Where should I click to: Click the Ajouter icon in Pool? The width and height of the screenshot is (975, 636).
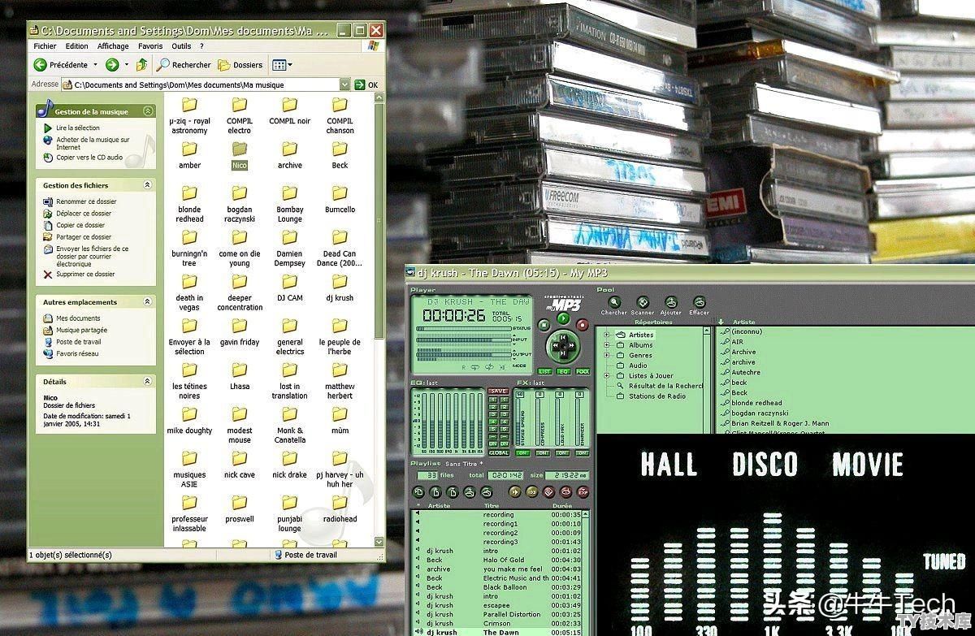click(x=671, y=303)
